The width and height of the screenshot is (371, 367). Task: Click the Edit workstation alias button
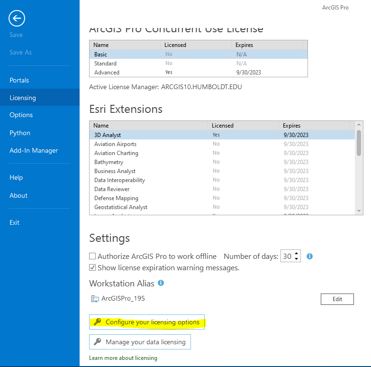coord(337,299)
